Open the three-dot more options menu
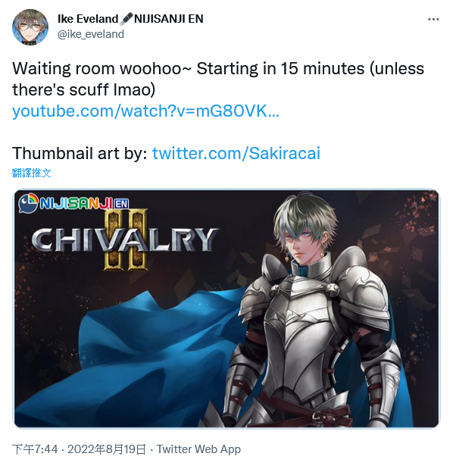453x469 pixels. tap(433, 20)
